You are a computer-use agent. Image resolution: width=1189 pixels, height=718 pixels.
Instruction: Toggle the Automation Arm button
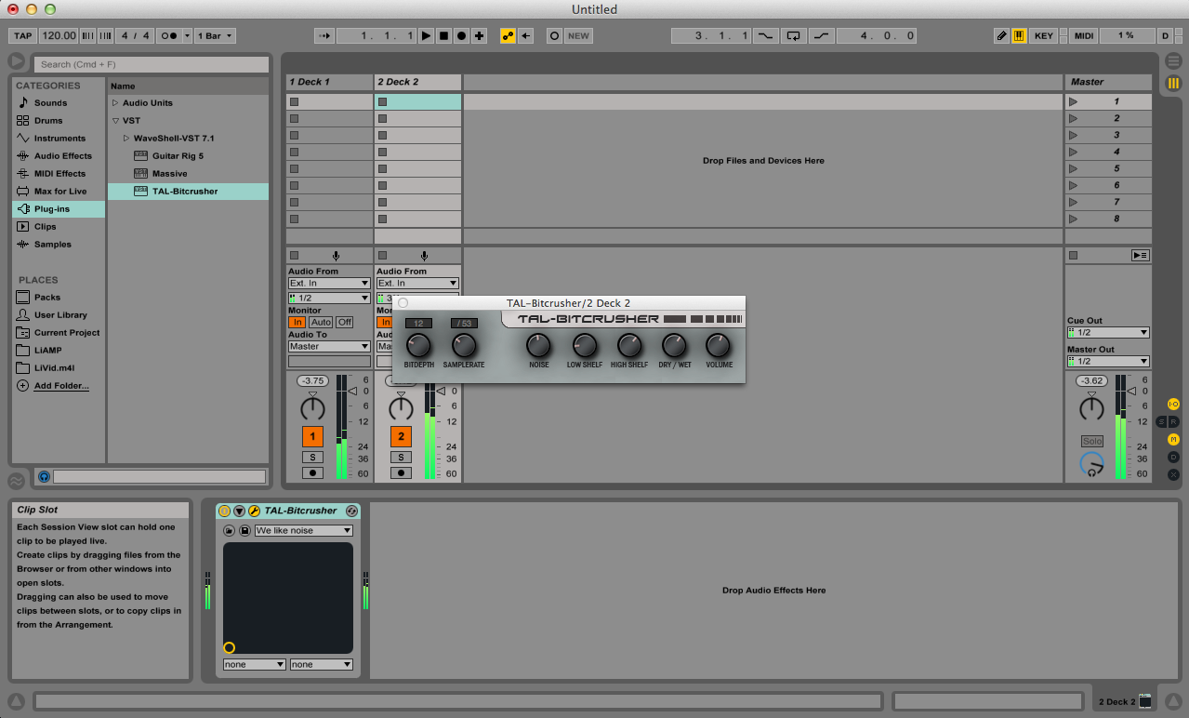[508, 35]
